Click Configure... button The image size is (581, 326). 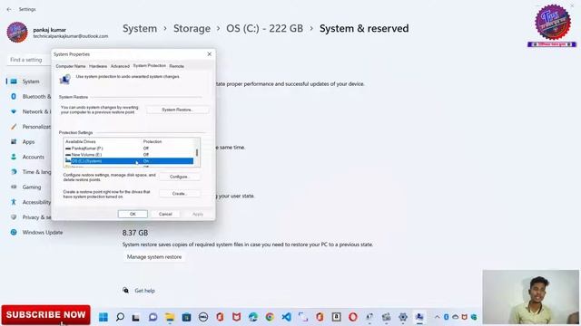pyautogui.click(x=180, y=177)
